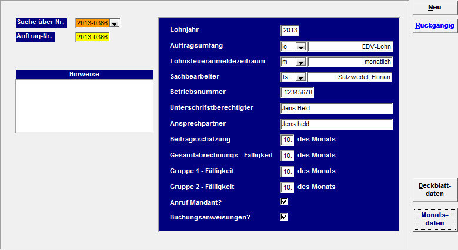
Task: Expand the Auftragsumfang dropdown arrow
Action: point(300,47)
